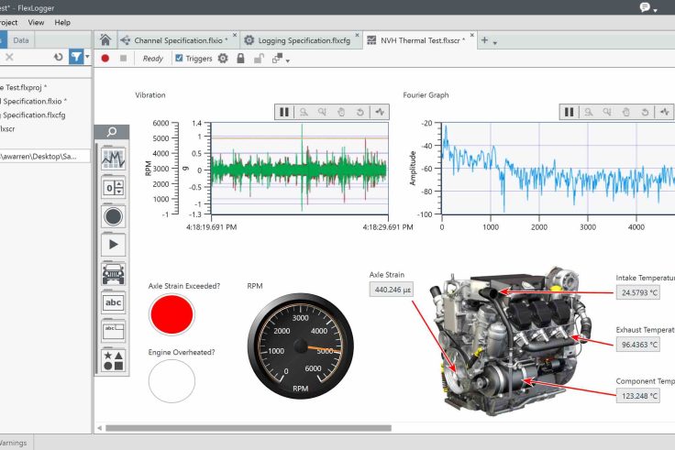675x450 pixels.
Task: Click the grey Stop button in the toolbar
Action: pos(123,58)
